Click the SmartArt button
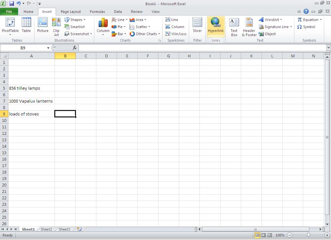This screenshot has width=331, height=240. pos(75,27)
